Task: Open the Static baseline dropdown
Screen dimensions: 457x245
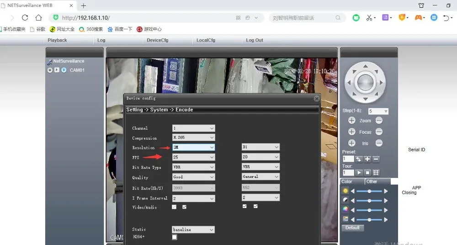Action: click(193, 229)
